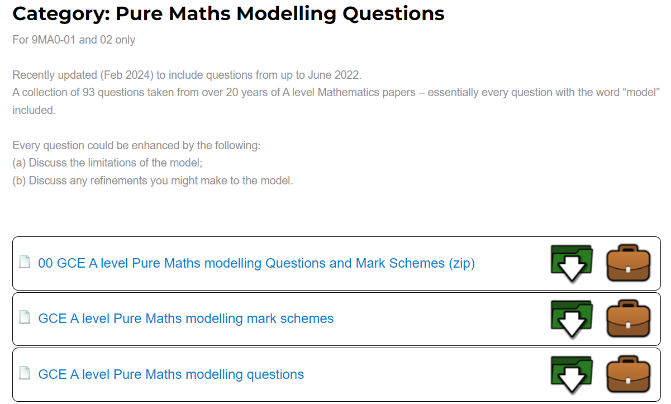Click the "(a) Discuss the limitations" line
The image size is (671, 404).
107,163
